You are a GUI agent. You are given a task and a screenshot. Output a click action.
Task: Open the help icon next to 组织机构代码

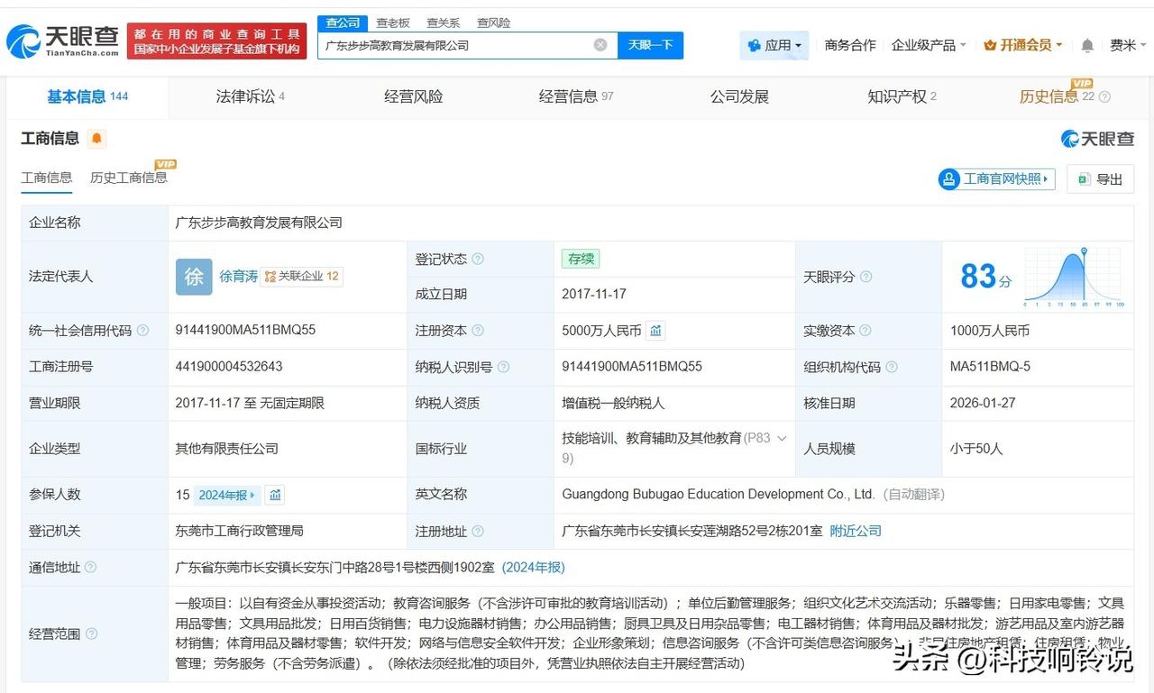tap(891, 367)
